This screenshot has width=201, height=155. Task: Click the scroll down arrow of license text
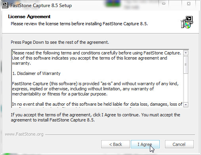click(186, 105)
